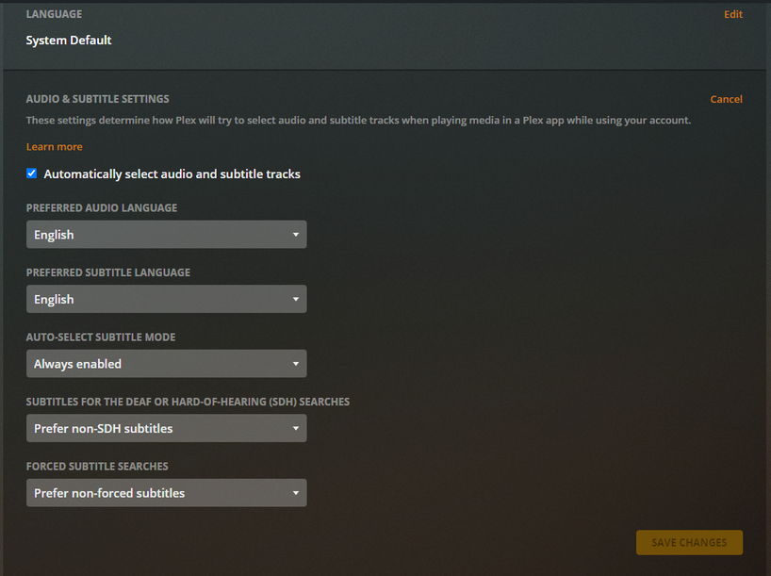Click the arrow icon beside 'Always enabled'

tap(295, 364)
